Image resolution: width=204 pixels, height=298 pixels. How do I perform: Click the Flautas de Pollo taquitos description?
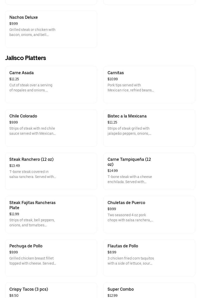[x=131, y=261]
